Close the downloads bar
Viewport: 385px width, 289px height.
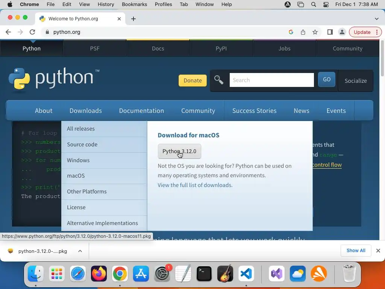[378, 251]
